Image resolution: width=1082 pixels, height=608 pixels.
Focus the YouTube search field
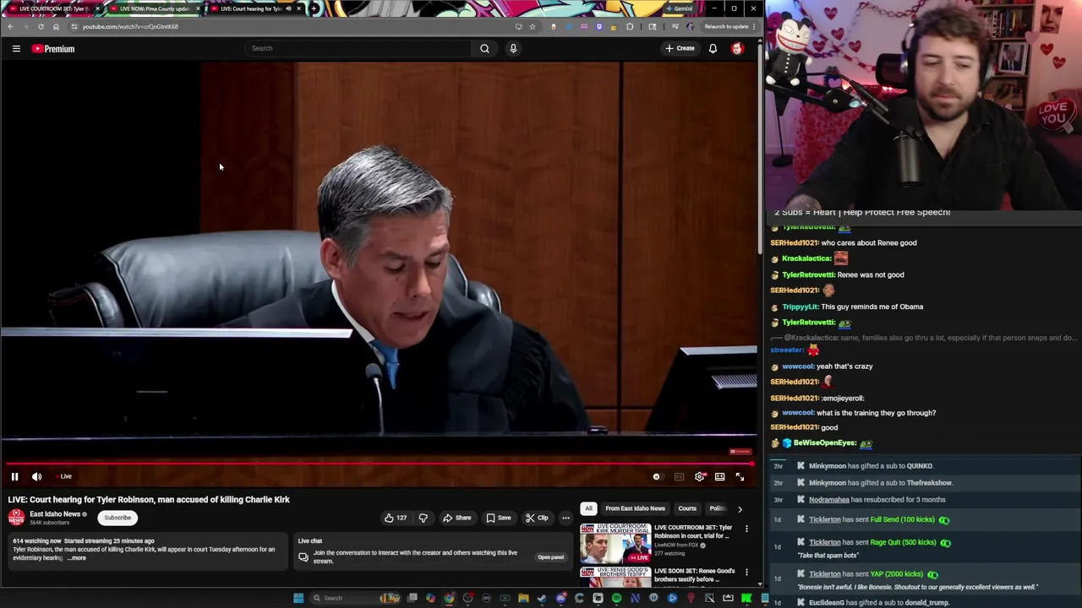[359, 48]
